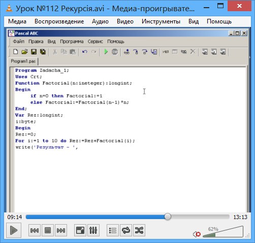
Task: Stop playback with the stop button
Action: point(48,230)
